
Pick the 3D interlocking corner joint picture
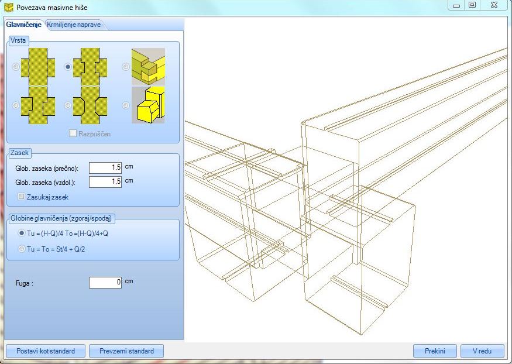click(147, 67)
